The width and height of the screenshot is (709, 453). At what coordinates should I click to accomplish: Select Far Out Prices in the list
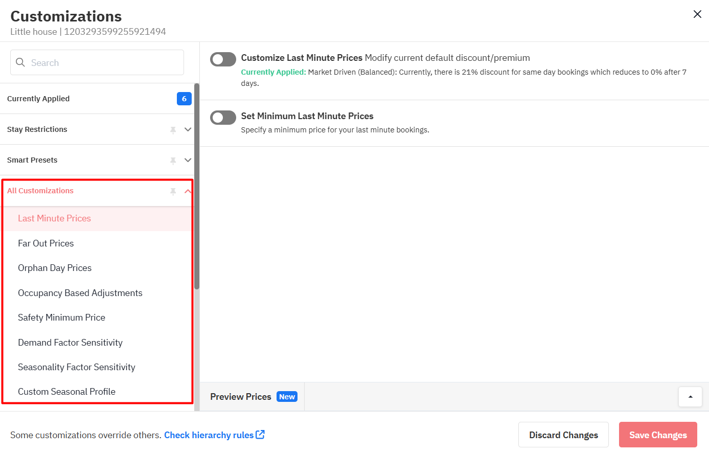46,243
